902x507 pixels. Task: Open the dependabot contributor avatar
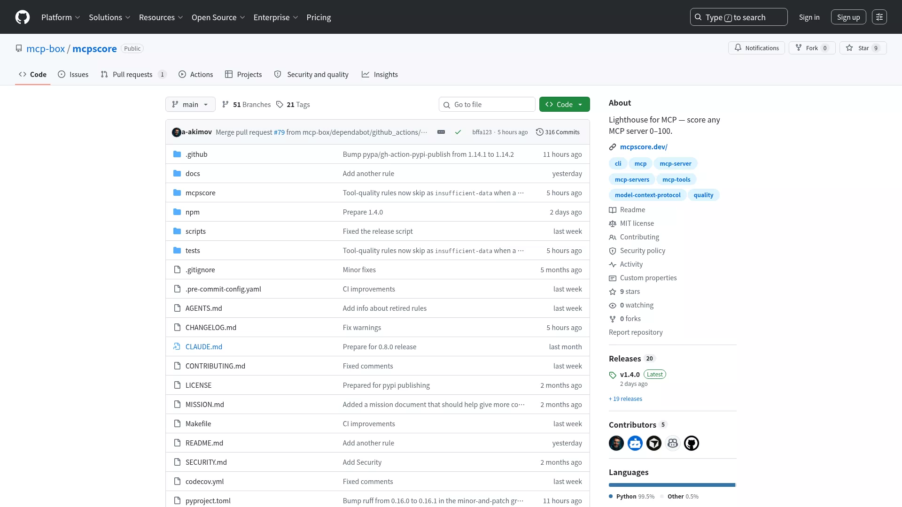pyautogui.click(x=635, y=443)
